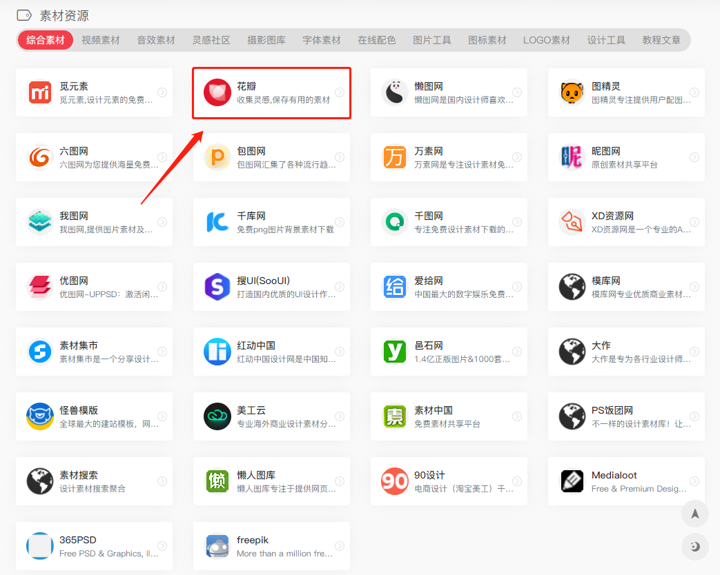Open the 千图网 green circle icon
The width and height of the screenshot is (720, 575).
click(395, 222)
